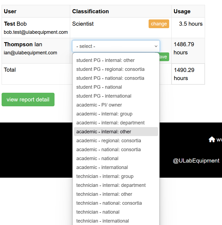Select the academic - national option
This screenshot has height=225, width=222.
click(x=116, y=158)
